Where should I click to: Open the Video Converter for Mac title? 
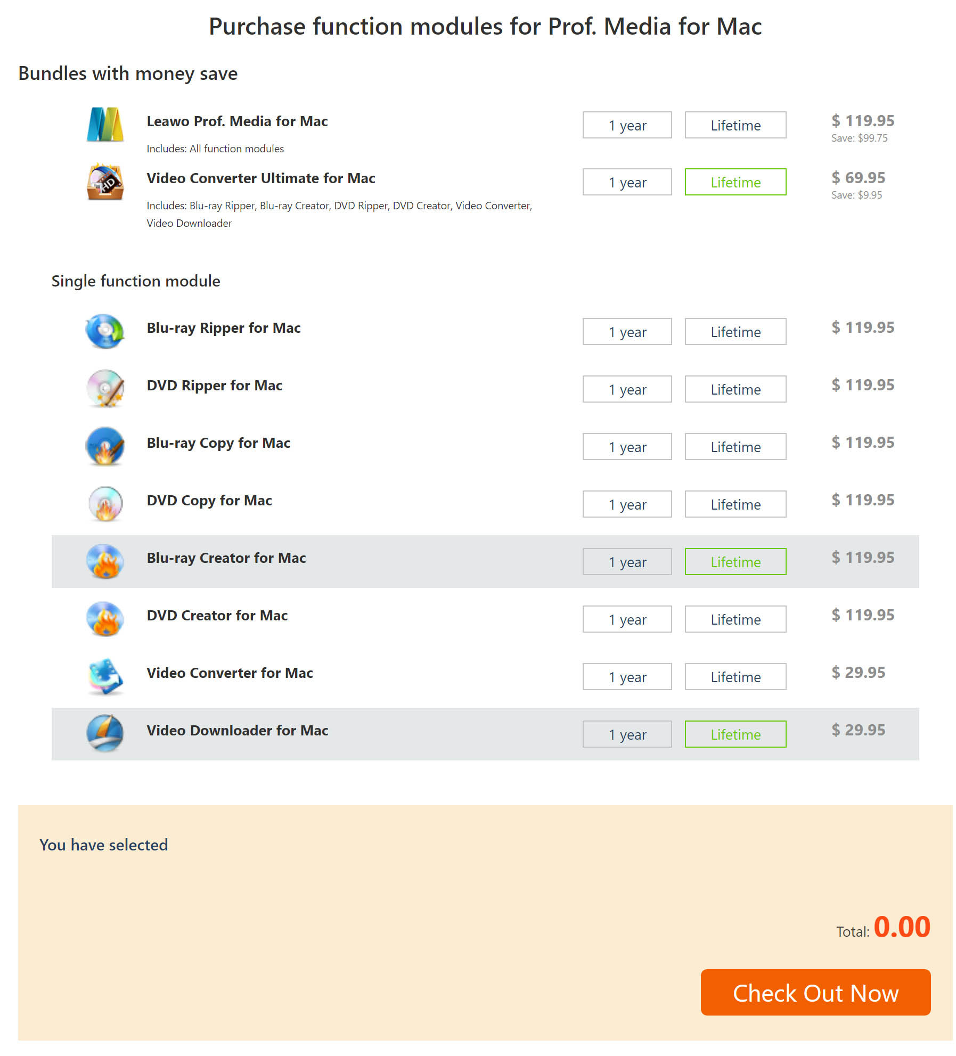[x=230, y=673]
